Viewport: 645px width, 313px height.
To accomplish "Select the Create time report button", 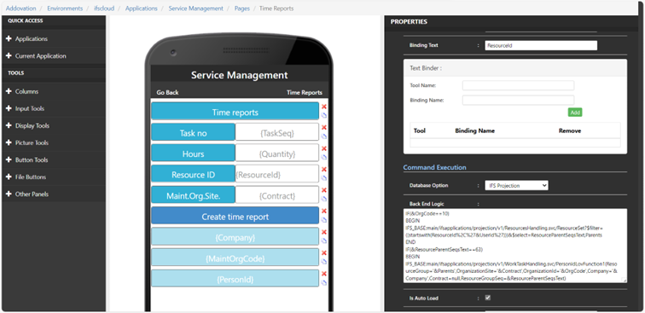I will pos(235,217).
